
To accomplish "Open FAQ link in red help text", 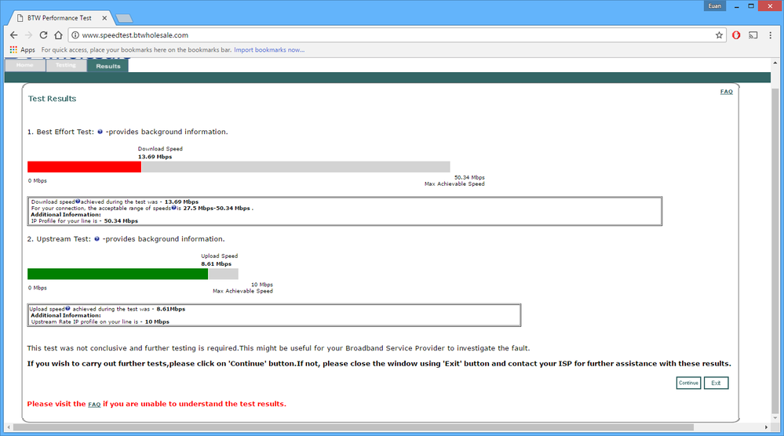I will 94,404.
